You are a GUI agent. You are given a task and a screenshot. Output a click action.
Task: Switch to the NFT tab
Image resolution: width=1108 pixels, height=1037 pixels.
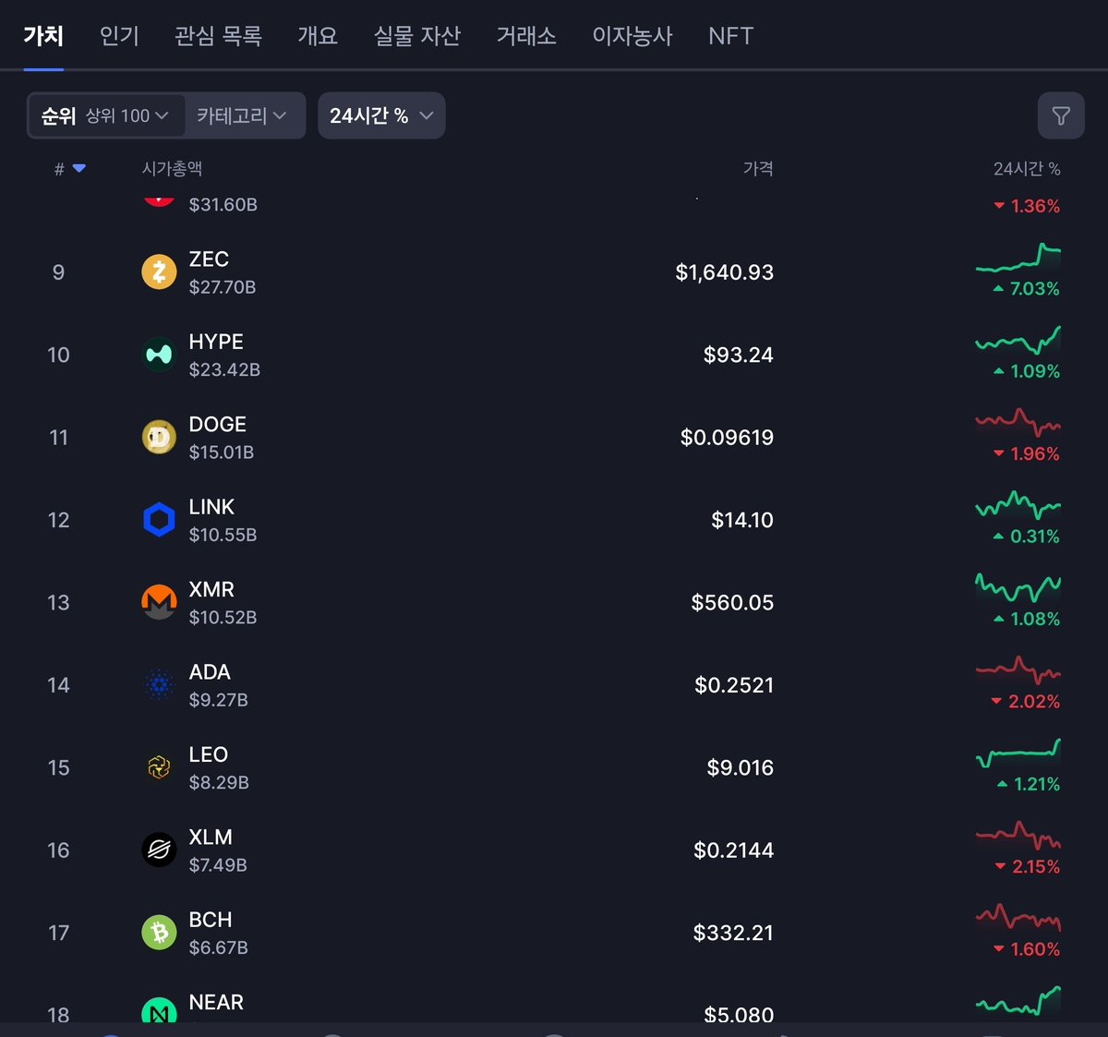pos(731,36)
